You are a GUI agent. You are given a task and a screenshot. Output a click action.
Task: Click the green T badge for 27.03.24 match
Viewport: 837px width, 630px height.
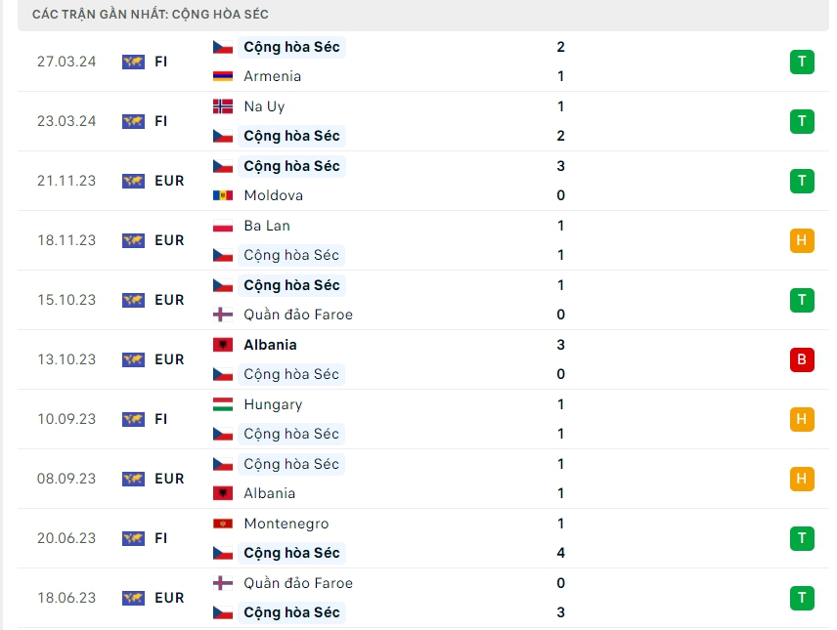(802, 62)
